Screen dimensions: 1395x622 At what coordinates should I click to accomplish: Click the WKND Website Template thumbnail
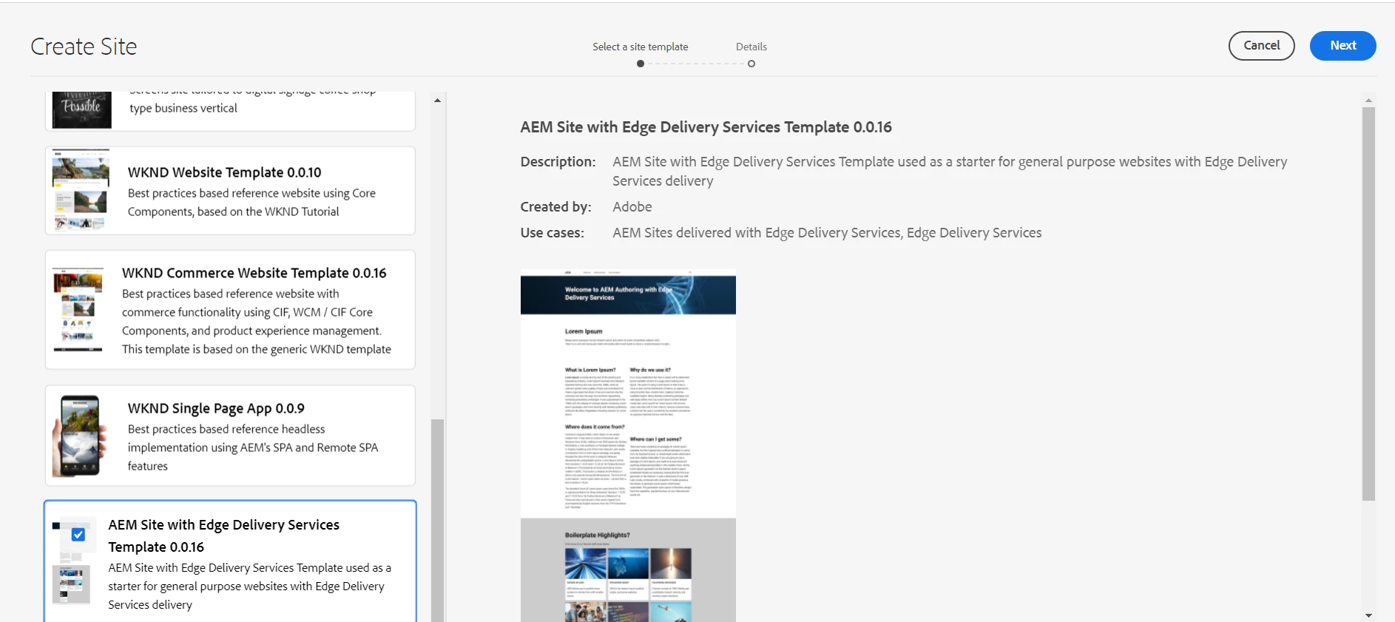[81, 191]
